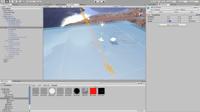
Task: Select the red DRT_Cam material thumbnail
Action: coord(93,91)
